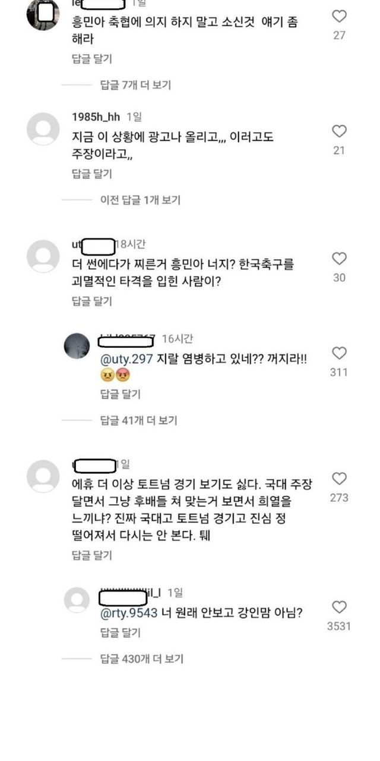Image resolution: width=380 pixels, height=761 pixels.
Task: Like the comment with 273 likes
Action: (x=339, y=479)
